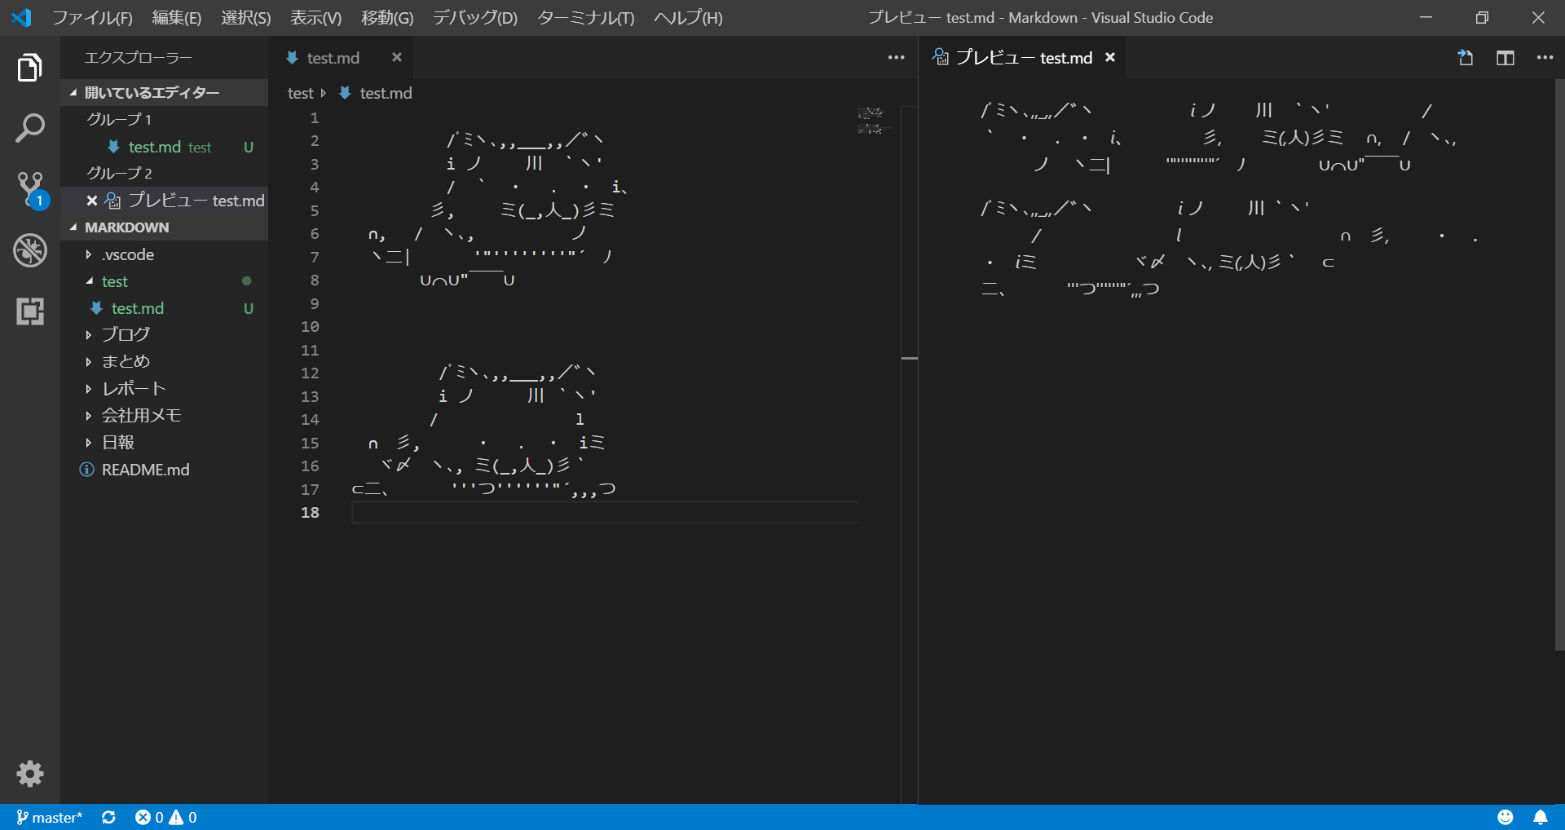Screen dimensions: 1565x830
Task: Click the Visual Studio Code logo icon
Action: 21,17
